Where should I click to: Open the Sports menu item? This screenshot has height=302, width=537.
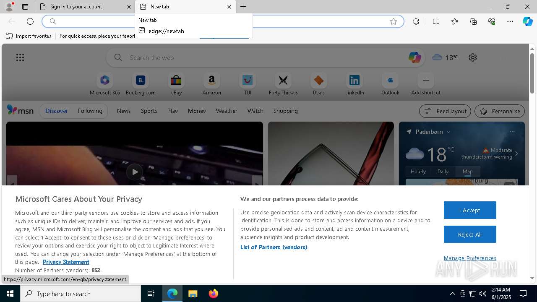point(149,111)
